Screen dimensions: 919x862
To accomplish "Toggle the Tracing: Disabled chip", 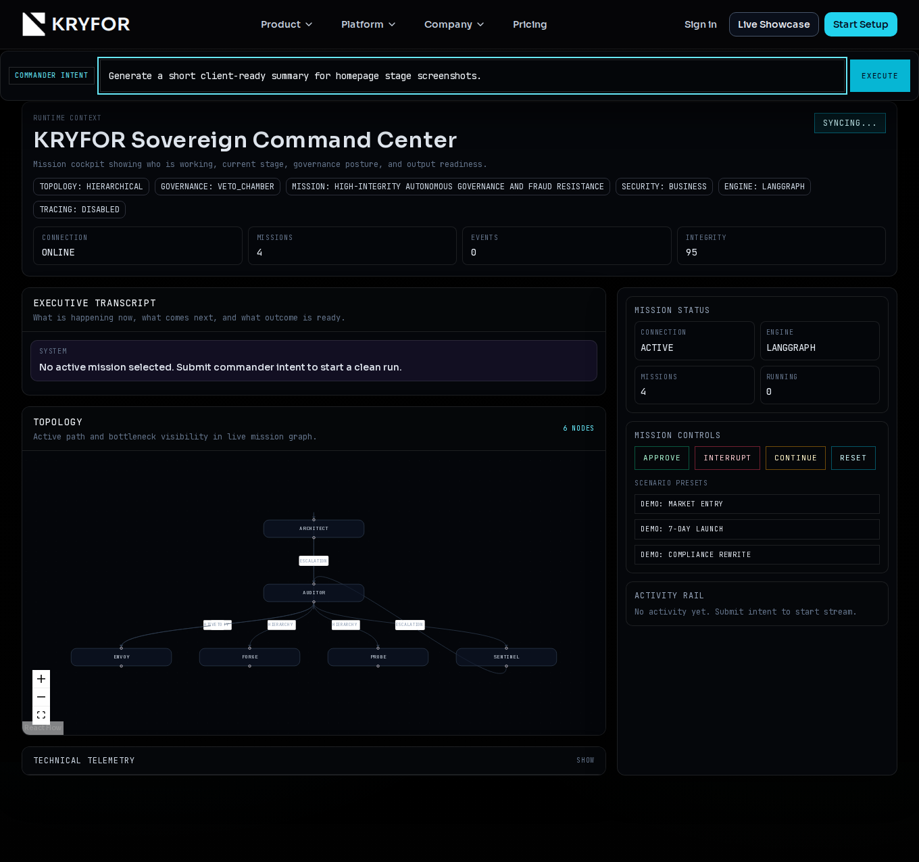I will click(79, 210).
